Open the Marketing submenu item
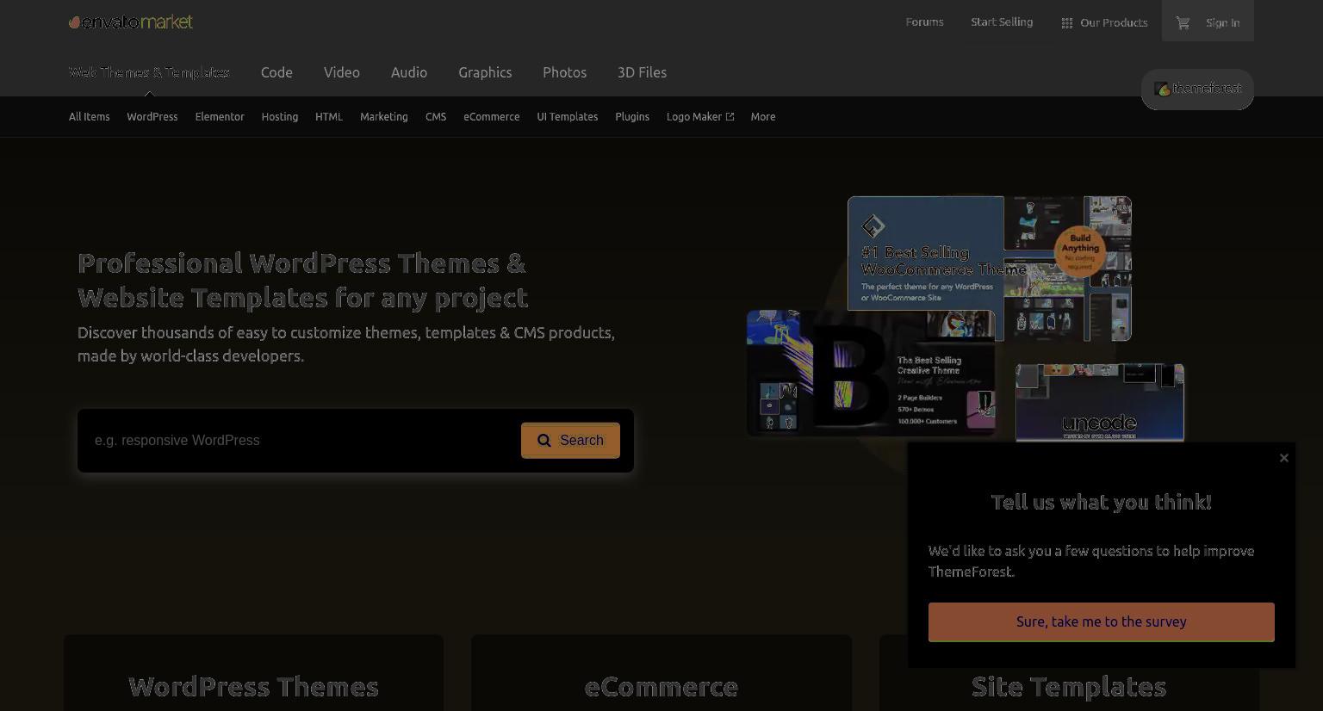The height and width of the screenshot is (711, 1323). point(384,117)
